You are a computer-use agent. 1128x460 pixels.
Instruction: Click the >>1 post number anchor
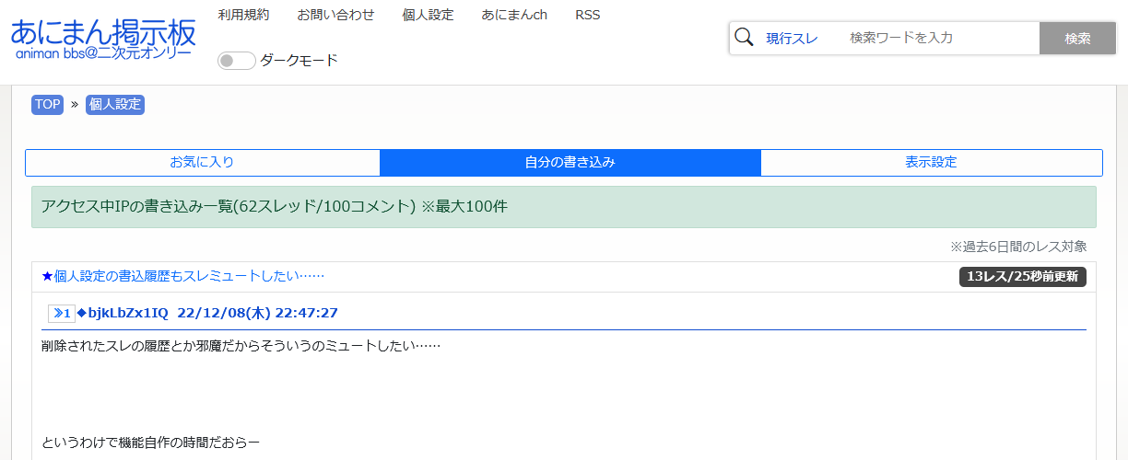62,314
